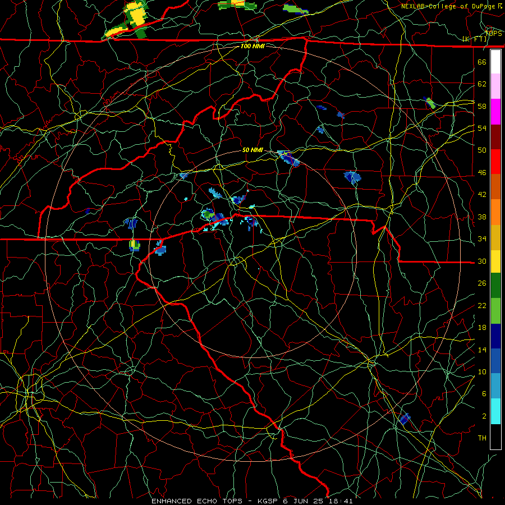Screen dimensions: 505x505
Task: Select the dark red maroon legend swatch
Action: tap(495, 137)
